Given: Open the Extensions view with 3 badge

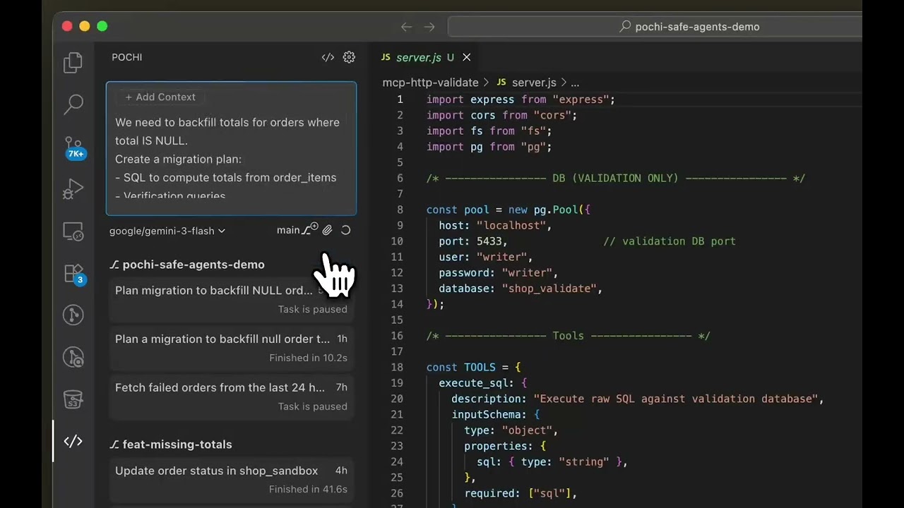Looking at the screenshot, I should click(x=74, y=274).
